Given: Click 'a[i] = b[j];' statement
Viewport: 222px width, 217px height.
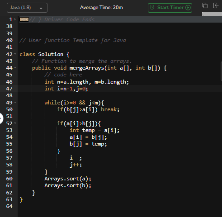Looking at the screenshot, I should coord(88,137).
